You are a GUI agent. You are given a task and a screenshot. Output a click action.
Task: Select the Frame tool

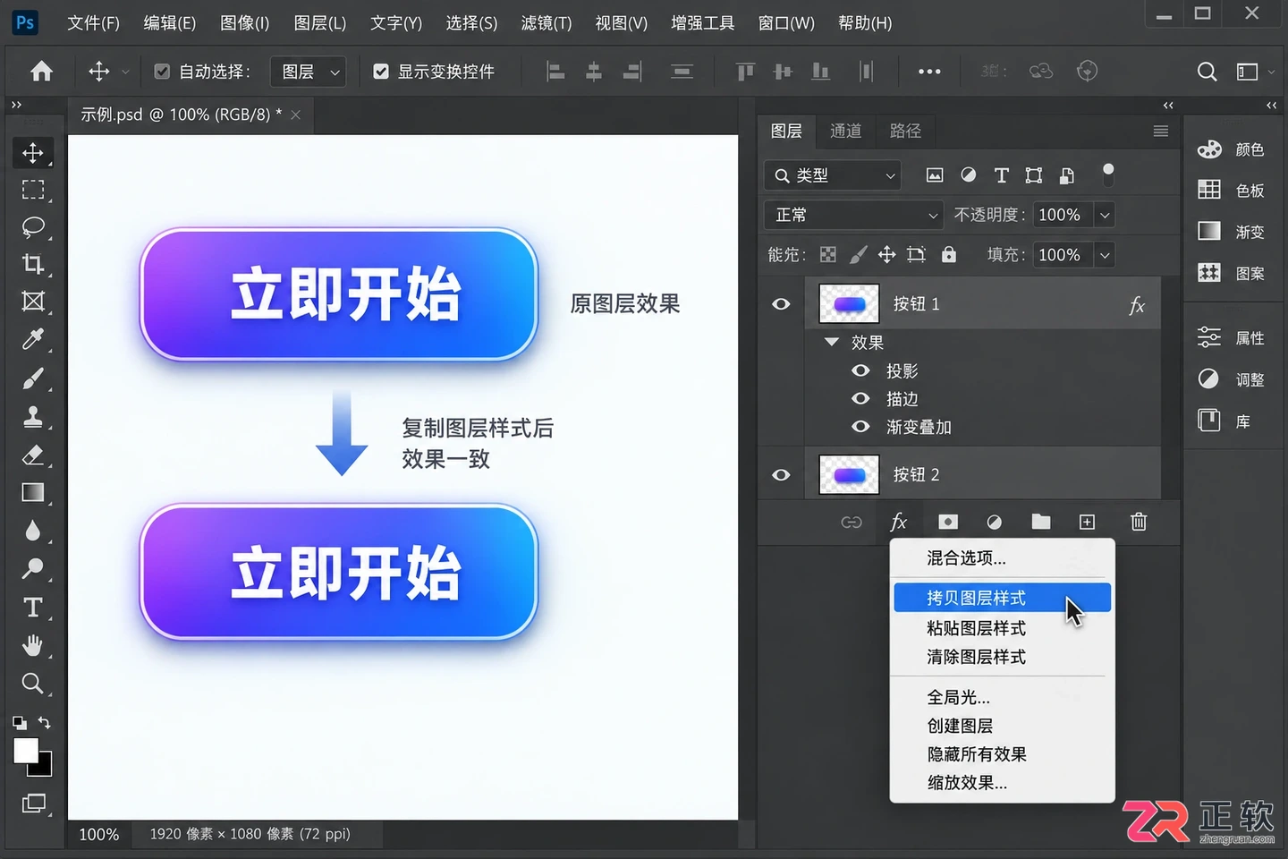33,302
